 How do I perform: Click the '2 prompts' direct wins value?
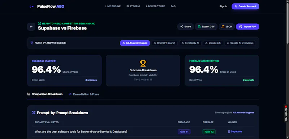(249, 80)
